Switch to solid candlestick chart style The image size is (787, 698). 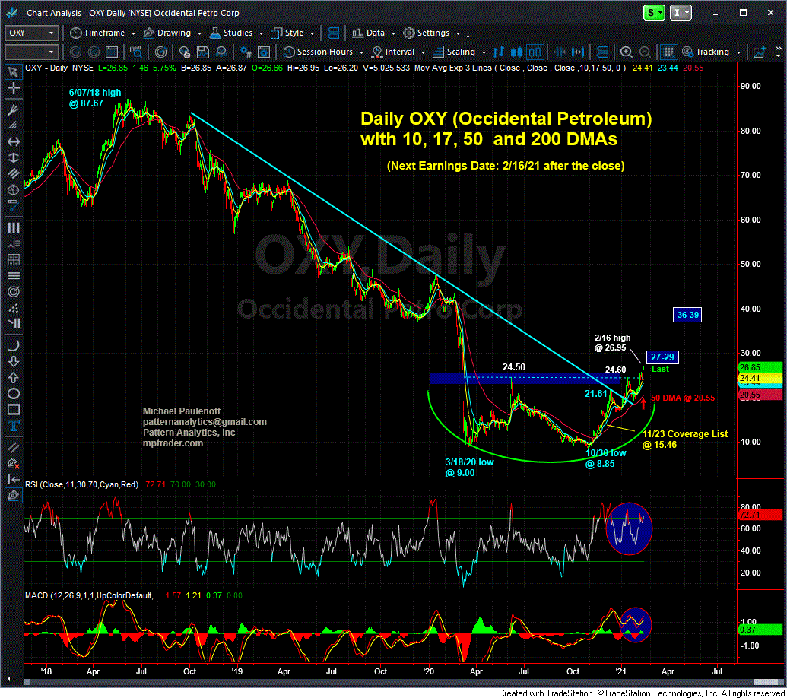[516, 52]
